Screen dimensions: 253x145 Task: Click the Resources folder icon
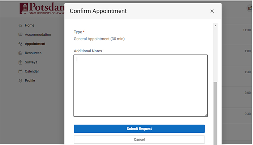pyautogui.click(x=20, y=53)
